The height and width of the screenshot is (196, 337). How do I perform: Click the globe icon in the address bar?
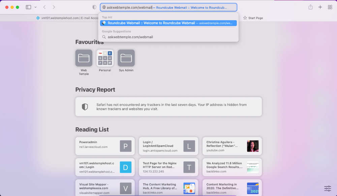(104, 7)
